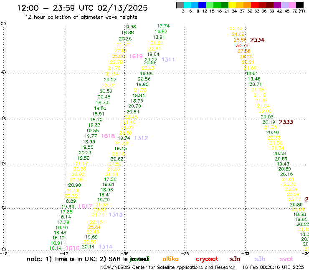Viewport: 309px width, 271px height.
Task: Click the s3b time label 1312
Action: tap(141, 138)
